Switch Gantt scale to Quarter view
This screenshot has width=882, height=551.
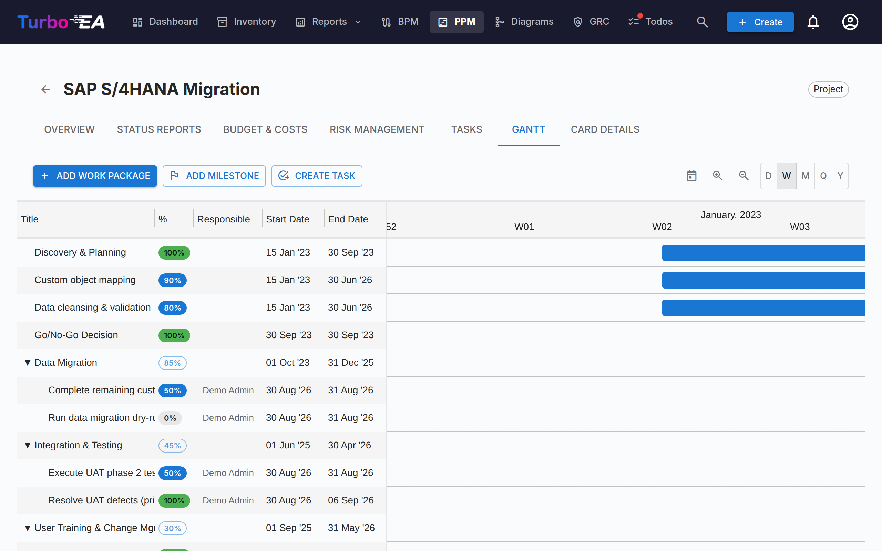tap(823, 176)
